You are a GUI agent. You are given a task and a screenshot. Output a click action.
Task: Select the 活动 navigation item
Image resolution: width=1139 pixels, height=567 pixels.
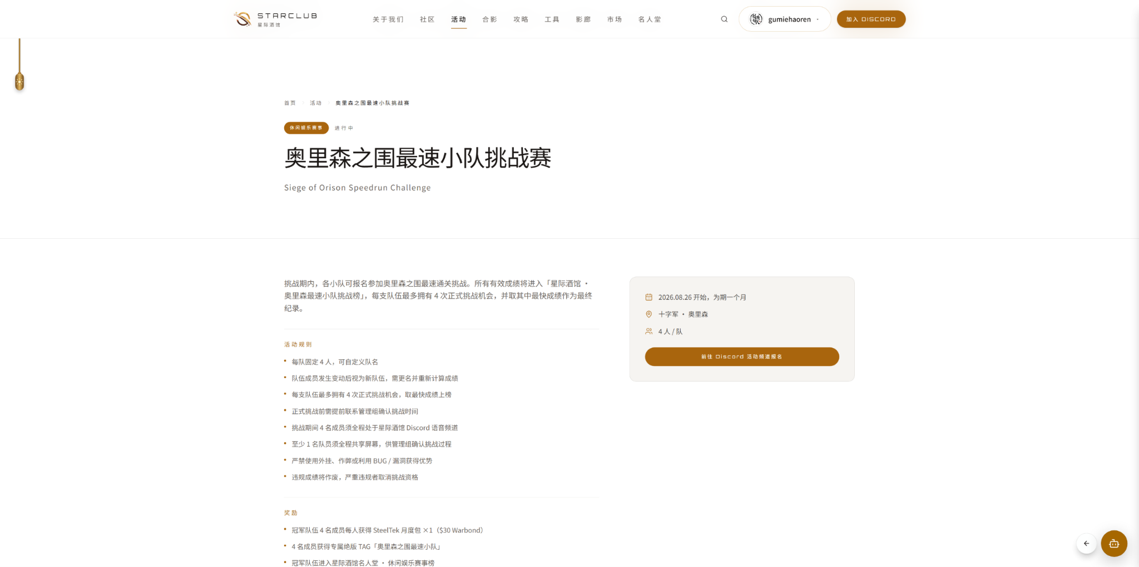coord(458,19)
